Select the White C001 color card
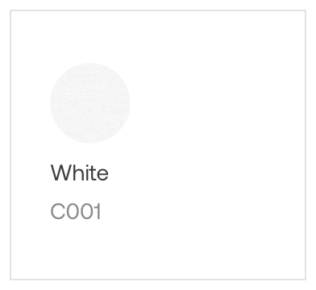Image resolution: width=316 pixels, height=290 pixels. [x=158, y=145]
